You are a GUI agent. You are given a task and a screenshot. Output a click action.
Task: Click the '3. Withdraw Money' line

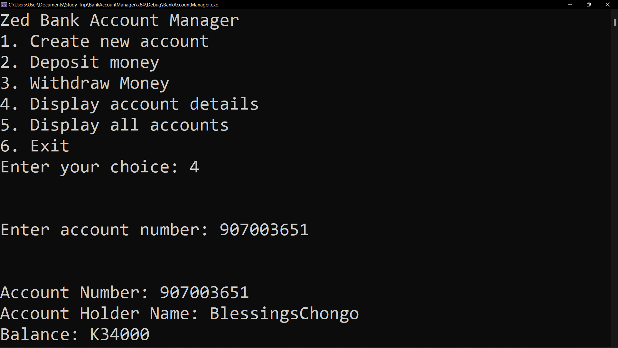click(x=85, y=83)
